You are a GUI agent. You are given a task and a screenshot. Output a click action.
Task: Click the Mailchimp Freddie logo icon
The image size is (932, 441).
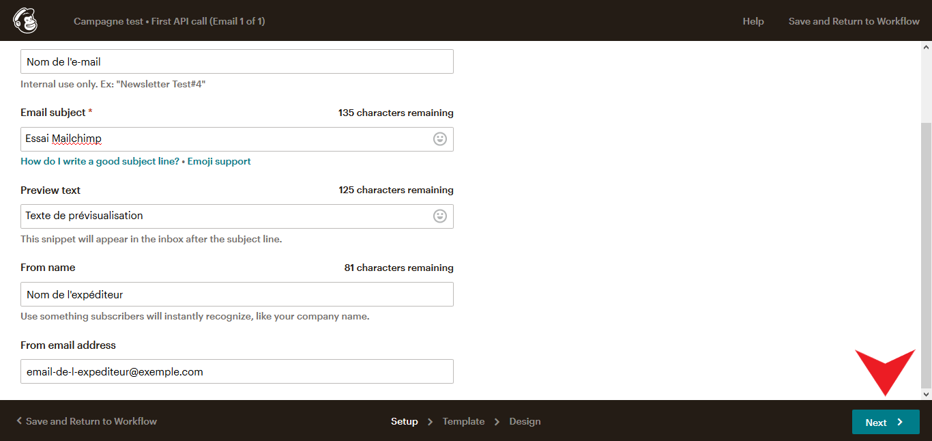25,20
